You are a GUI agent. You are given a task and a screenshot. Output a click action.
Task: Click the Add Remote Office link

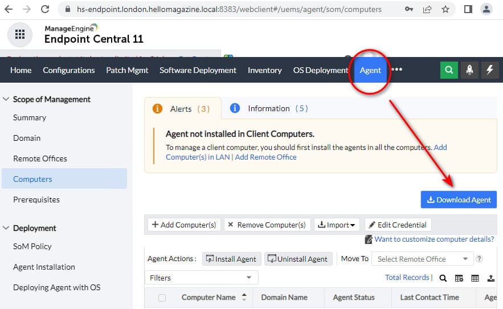[265, 157]
